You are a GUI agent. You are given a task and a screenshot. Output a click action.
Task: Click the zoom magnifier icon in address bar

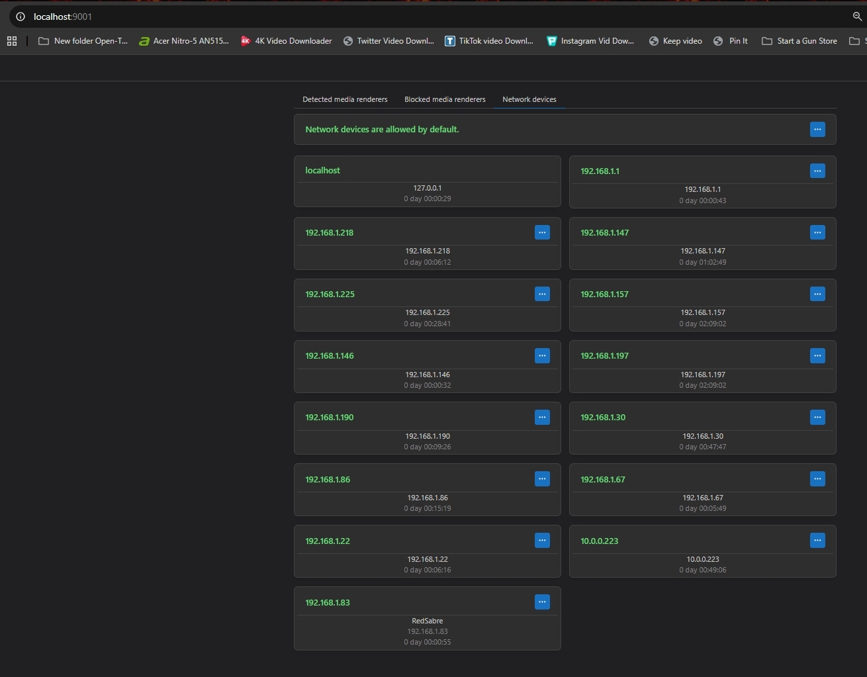[857, 17]
